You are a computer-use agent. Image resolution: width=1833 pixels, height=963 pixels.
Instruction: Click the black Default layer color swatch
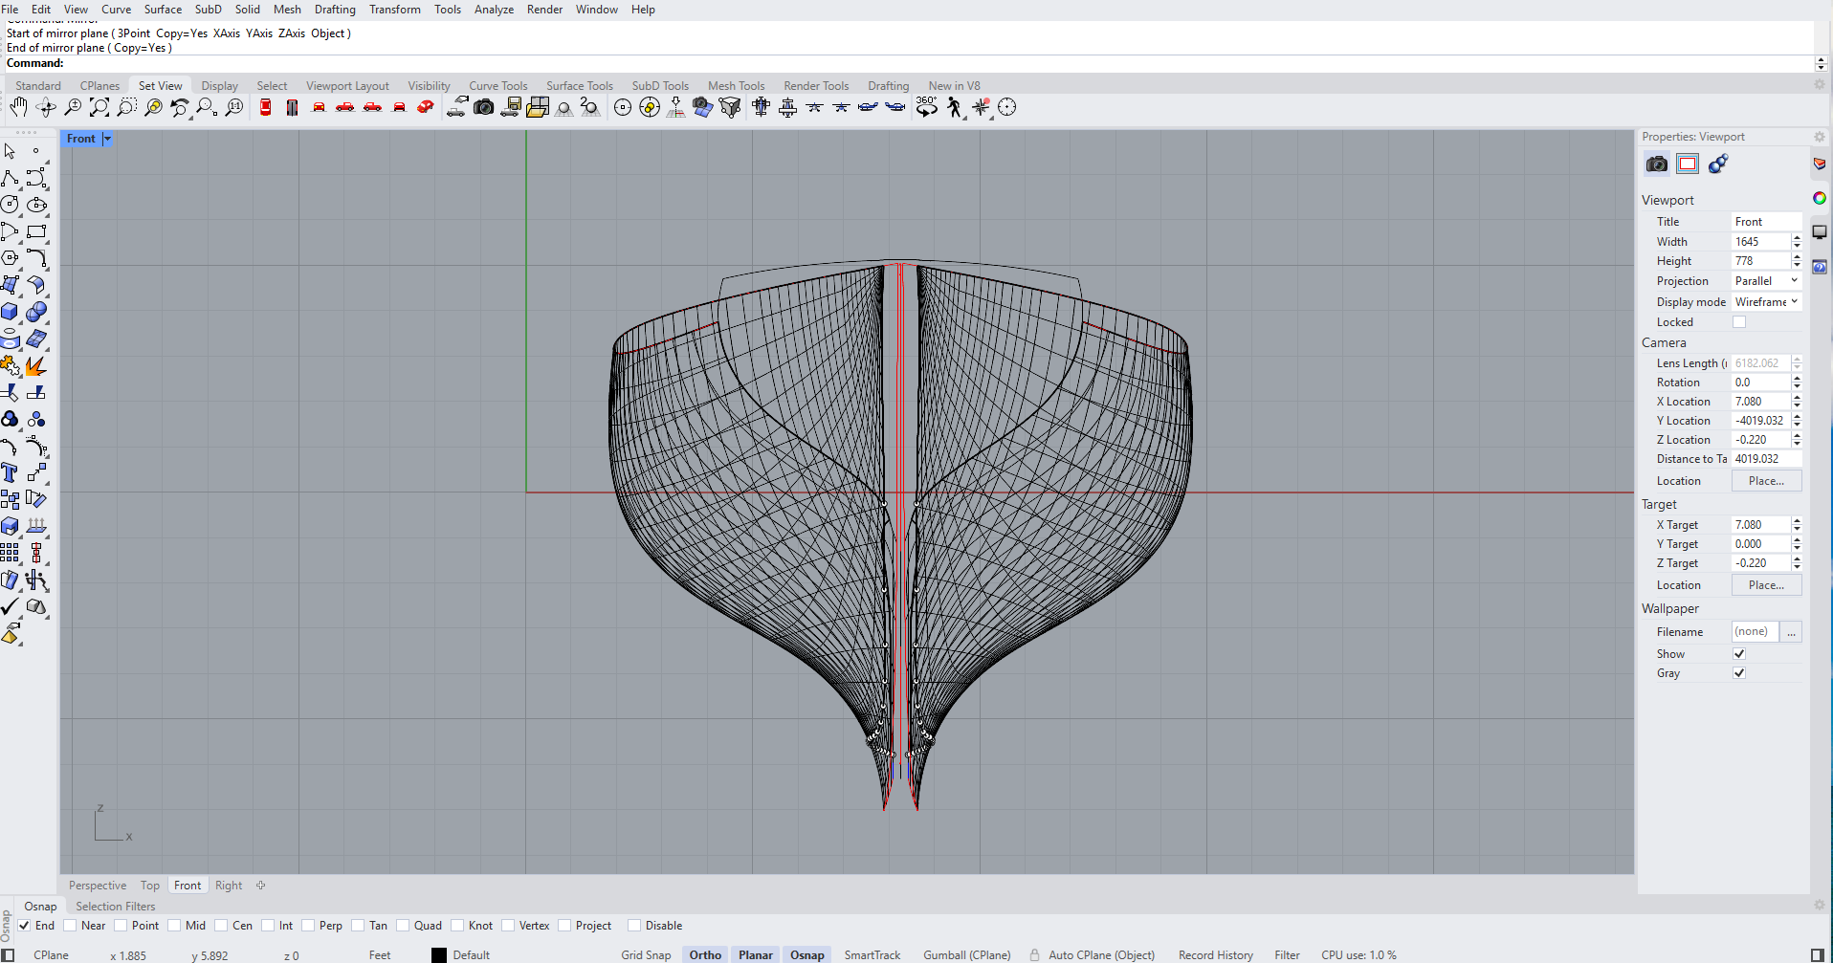point(439,954)
